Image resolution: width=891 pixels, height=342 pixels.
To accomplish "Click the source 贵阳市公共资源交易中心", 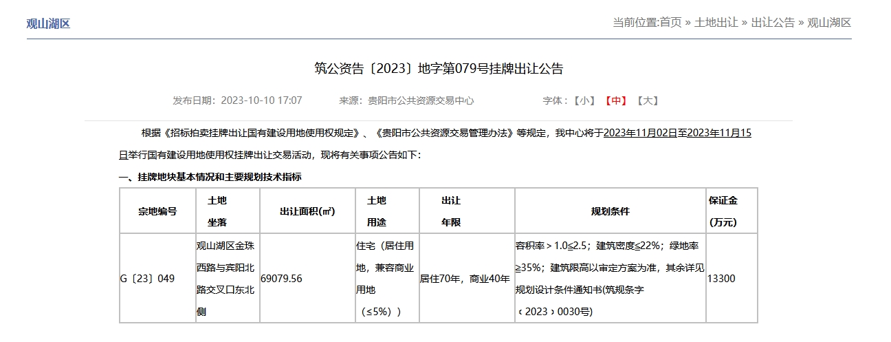I will 421,100.
